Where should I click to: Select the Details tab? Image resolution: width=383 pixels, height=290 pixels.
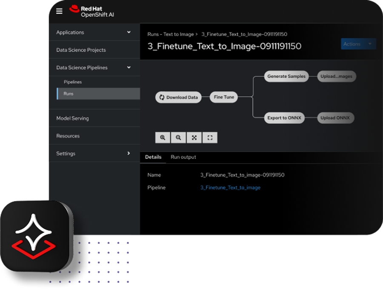pyautogui.click(x=153, y=157)
